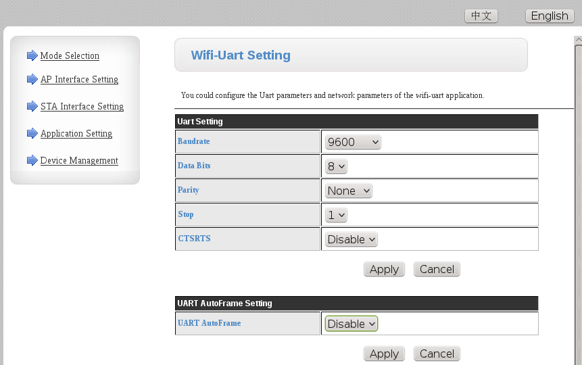Open Device Management link
The image size is (582, 365).
79,161
